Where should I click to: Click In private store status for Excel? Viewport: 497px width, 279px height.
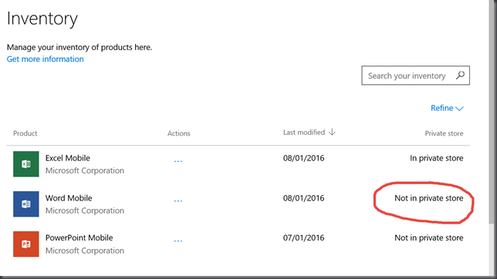[x=437, y=158]
